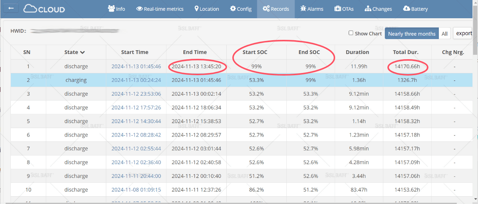Click the 11.99h duration cell
Screen dimensions: 478x204
point(359,66)
